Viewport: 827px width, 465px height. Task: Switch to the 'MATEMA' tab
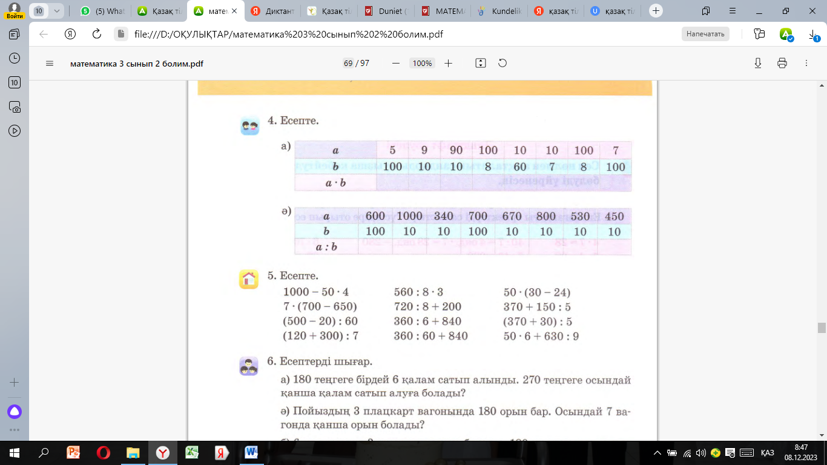pos(443,11)
